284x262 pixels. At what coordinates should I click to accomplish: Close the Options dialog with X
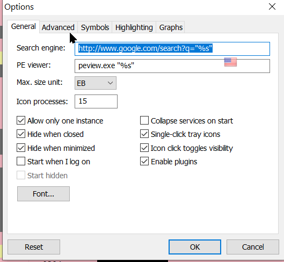(x=272, y=7)
